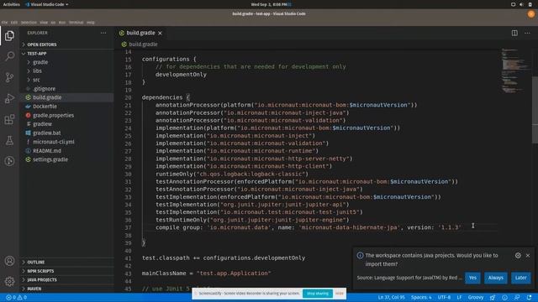The width and height of the screenshot is (538, 302).
Task: Open editor more actions menu
Action: (x=527, y=33)
